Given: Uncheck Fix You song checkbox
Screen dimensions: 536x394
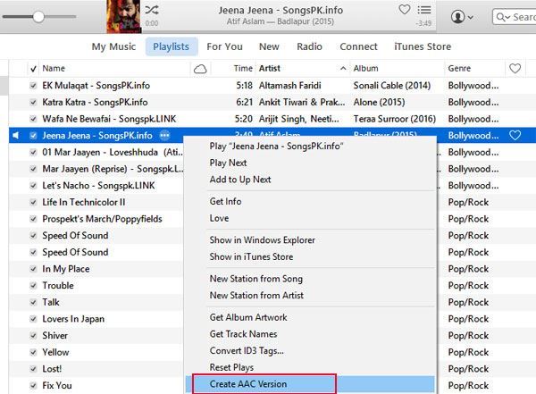Looking at the screenshot, I should pos(33,385).
